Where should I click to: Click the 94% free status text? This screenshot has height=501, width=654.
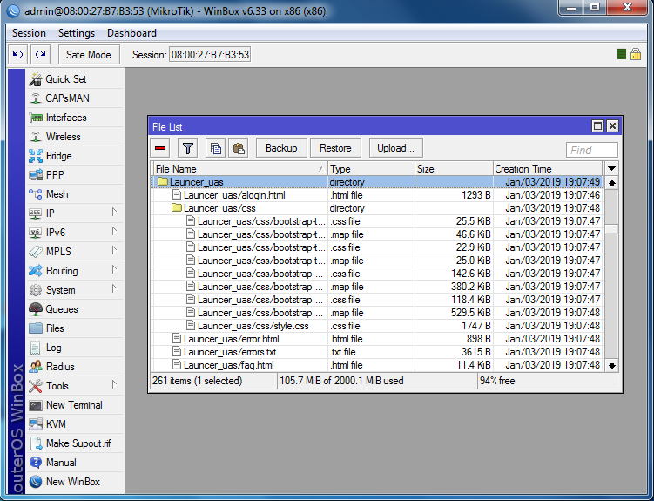(497, 381)
